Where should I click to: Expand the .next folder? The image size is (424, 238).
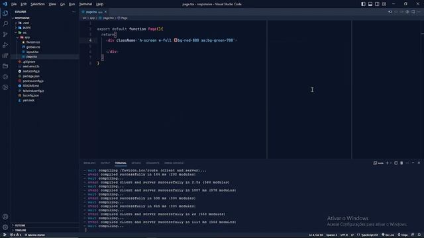click(16, 23)
